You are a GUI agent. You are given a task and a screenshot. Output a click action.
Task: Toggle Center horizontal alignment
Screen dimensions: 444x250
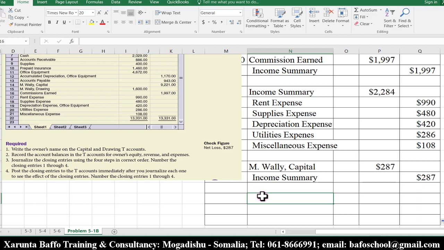pyautogui.click(x=123, y=22)
